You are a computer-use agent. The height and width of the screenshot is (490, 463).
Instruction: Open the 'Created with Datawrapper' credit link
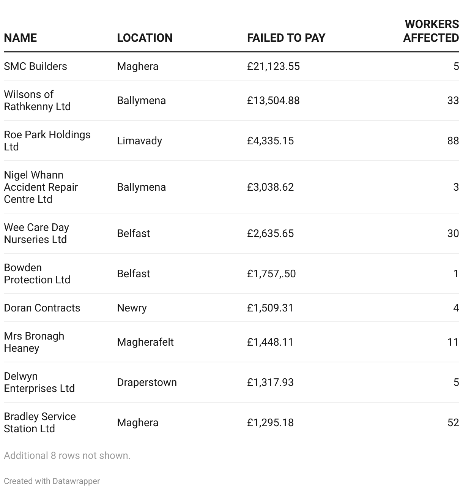[x=52, y=481]
